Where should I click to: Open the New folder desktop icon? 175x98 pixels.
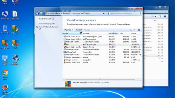pos(15,15)
